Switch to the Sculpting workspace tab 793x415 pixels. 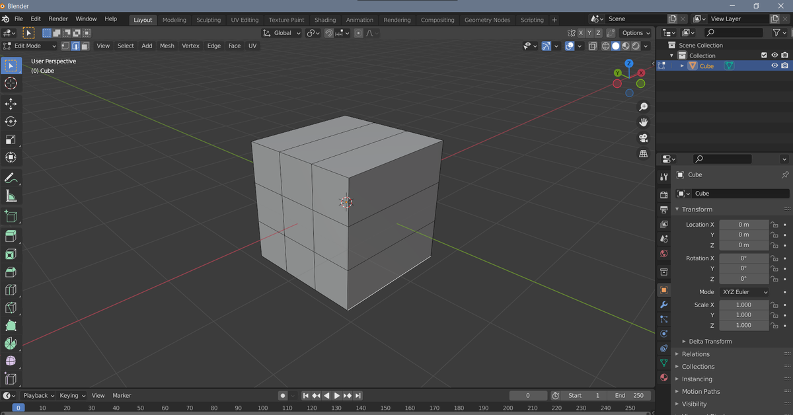point(208,20)
